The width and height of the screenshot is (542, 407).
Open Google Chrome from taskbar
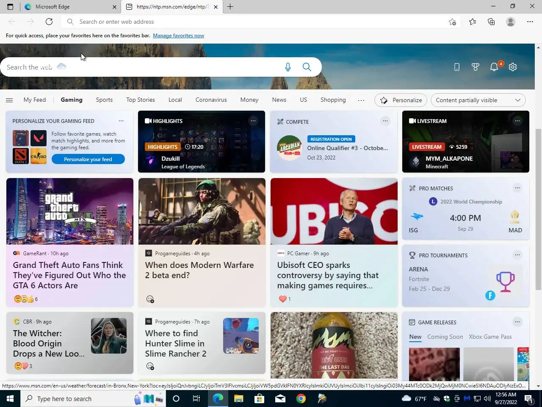pos(301,399)
